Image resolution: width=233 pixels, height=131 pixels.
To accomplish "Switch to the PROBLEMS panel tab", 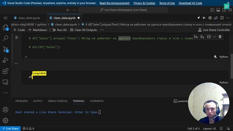I will pyautogui.click(x=21, y=101).
